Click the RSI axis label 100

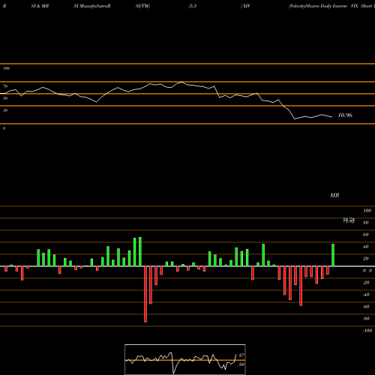coord(6,68)
